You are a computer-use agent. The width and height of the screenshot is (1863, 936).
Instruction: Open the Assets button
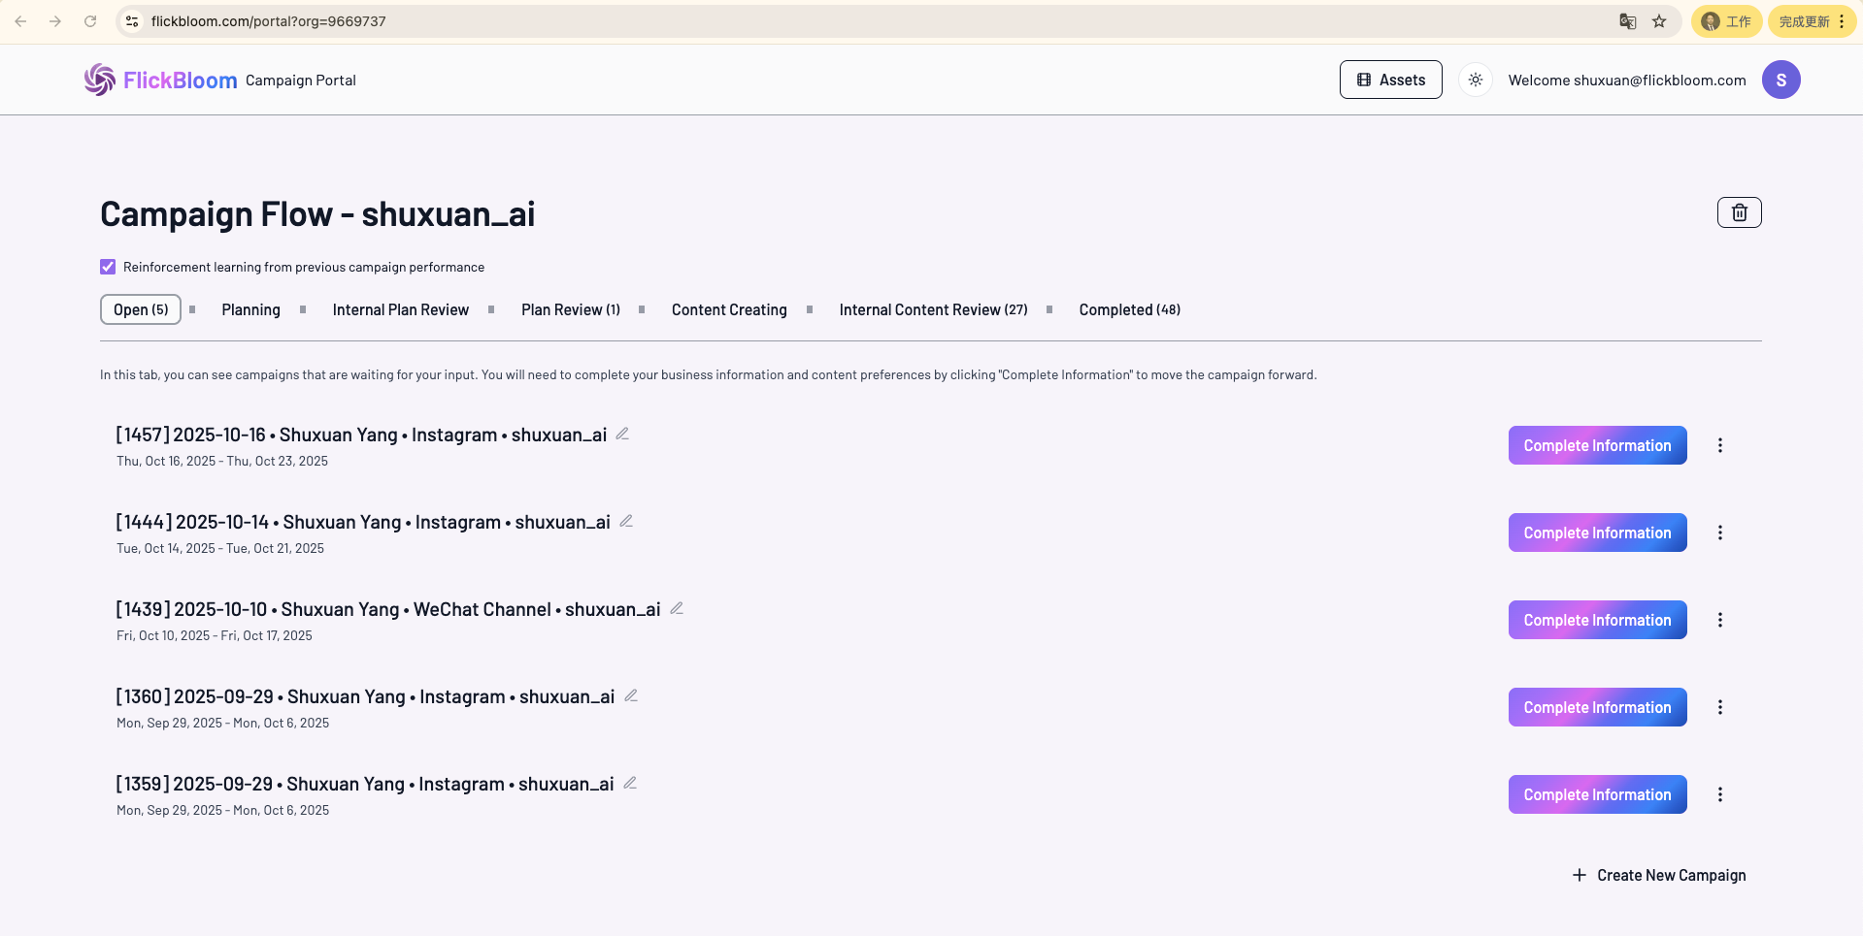pos(1390,80)
